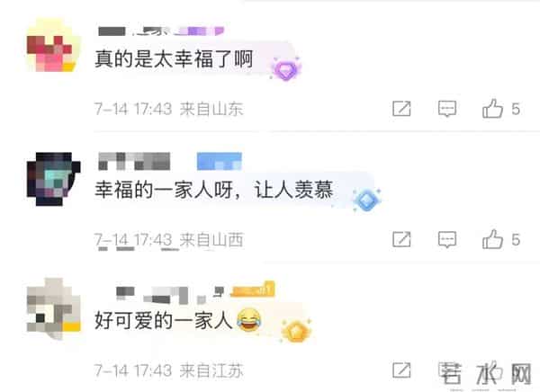
Task: Select comment text 好可爱的一家人
Action: (x=163, y=320)
